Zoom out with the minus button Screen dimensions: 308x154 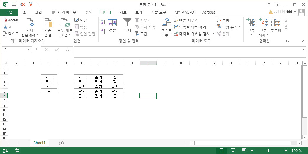point(252,150)
